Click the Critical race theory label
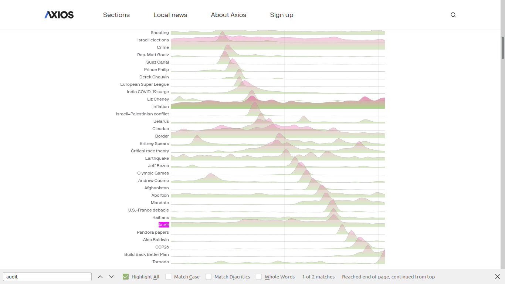 click(x=150, y=151)
